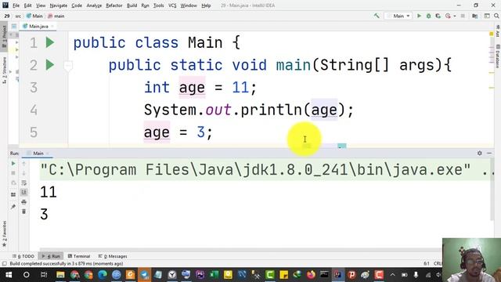Rerun Main from the Run panel
The image size is (501, 282).
(13, 164)
